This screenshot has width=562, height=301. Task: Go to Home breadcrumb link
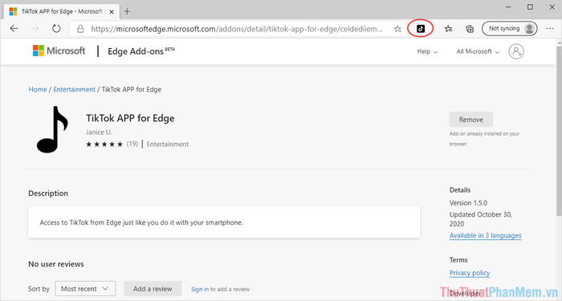(38, 90)
